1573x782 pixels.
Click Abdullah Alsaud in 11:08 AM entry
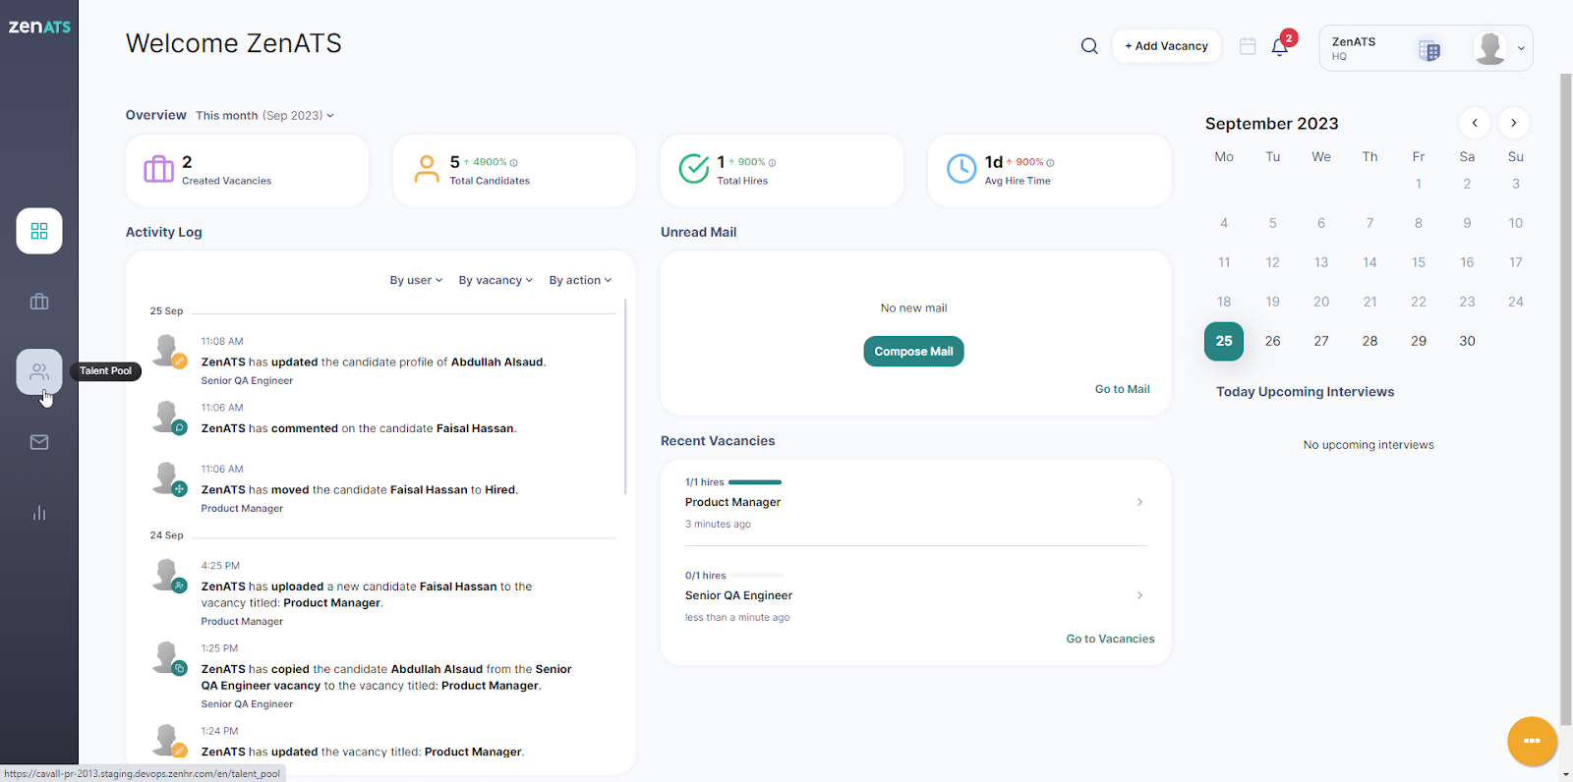[496, 363]
